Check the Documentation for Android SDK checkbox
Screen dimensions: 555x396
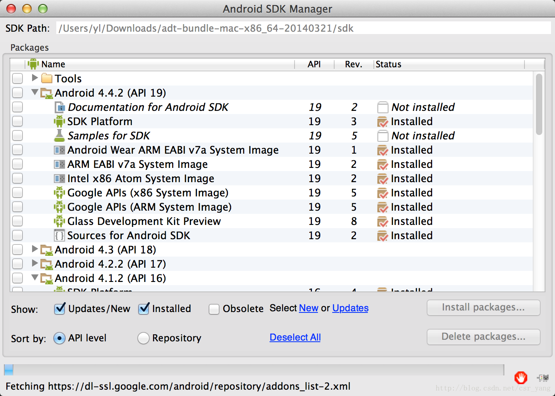click(17, 107)
